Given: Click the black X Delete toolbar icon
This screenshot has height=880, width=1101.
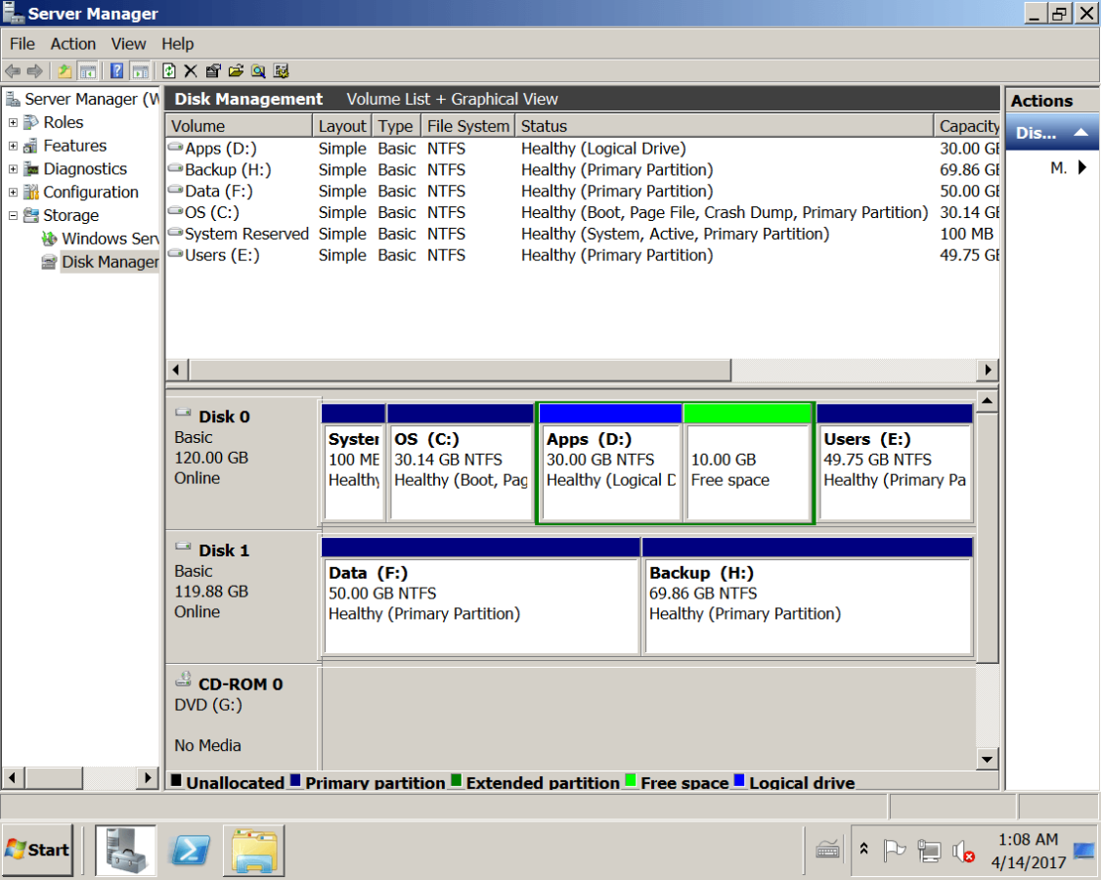Looking at the screenshot, I should coord(191,70).
